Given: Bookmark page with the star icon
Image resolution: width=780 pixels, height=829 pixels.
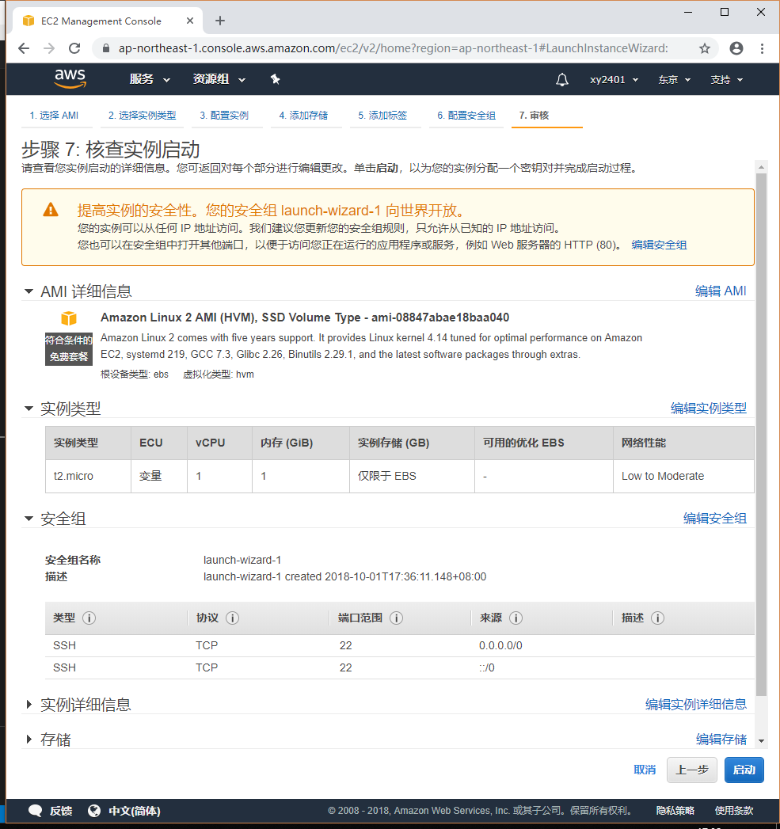Looking at the screenshot, I should [x=705, y=48].
